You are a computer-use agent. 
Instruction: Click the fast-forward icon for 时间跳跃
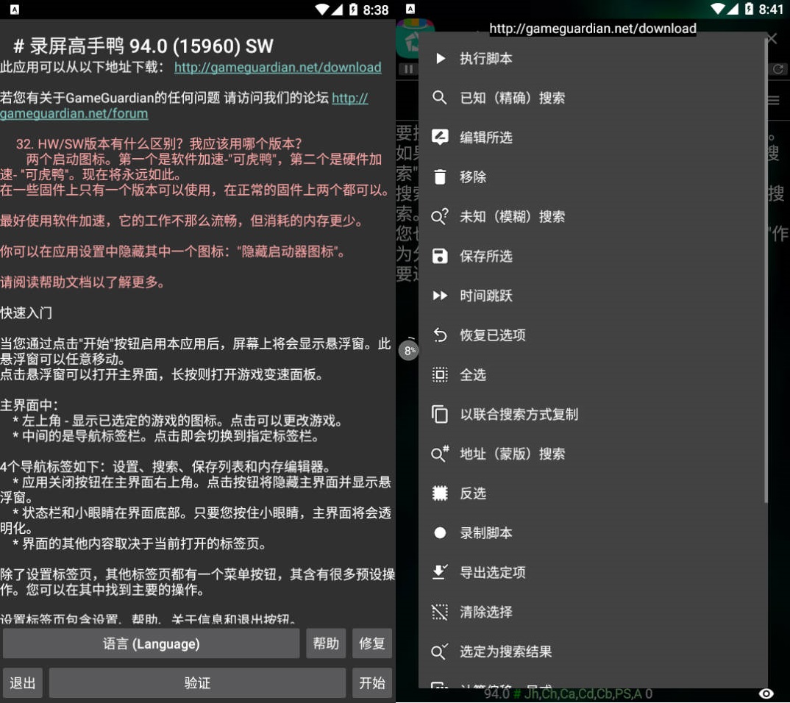440,296
